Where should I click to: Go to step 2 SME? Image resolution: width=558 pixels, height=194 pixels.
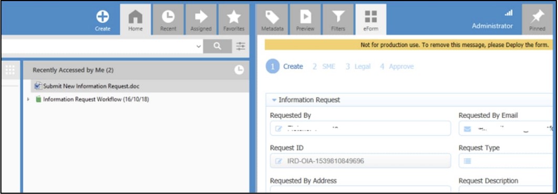(324, 67)
